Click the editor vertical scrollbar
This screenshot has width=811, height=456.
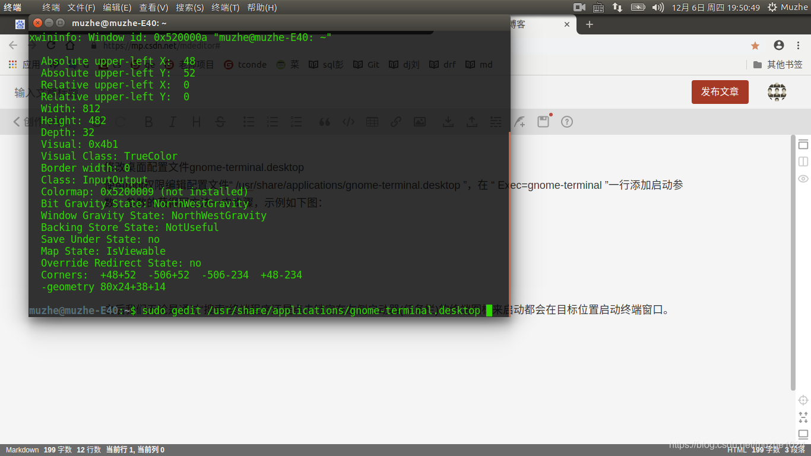coord(793,262)
